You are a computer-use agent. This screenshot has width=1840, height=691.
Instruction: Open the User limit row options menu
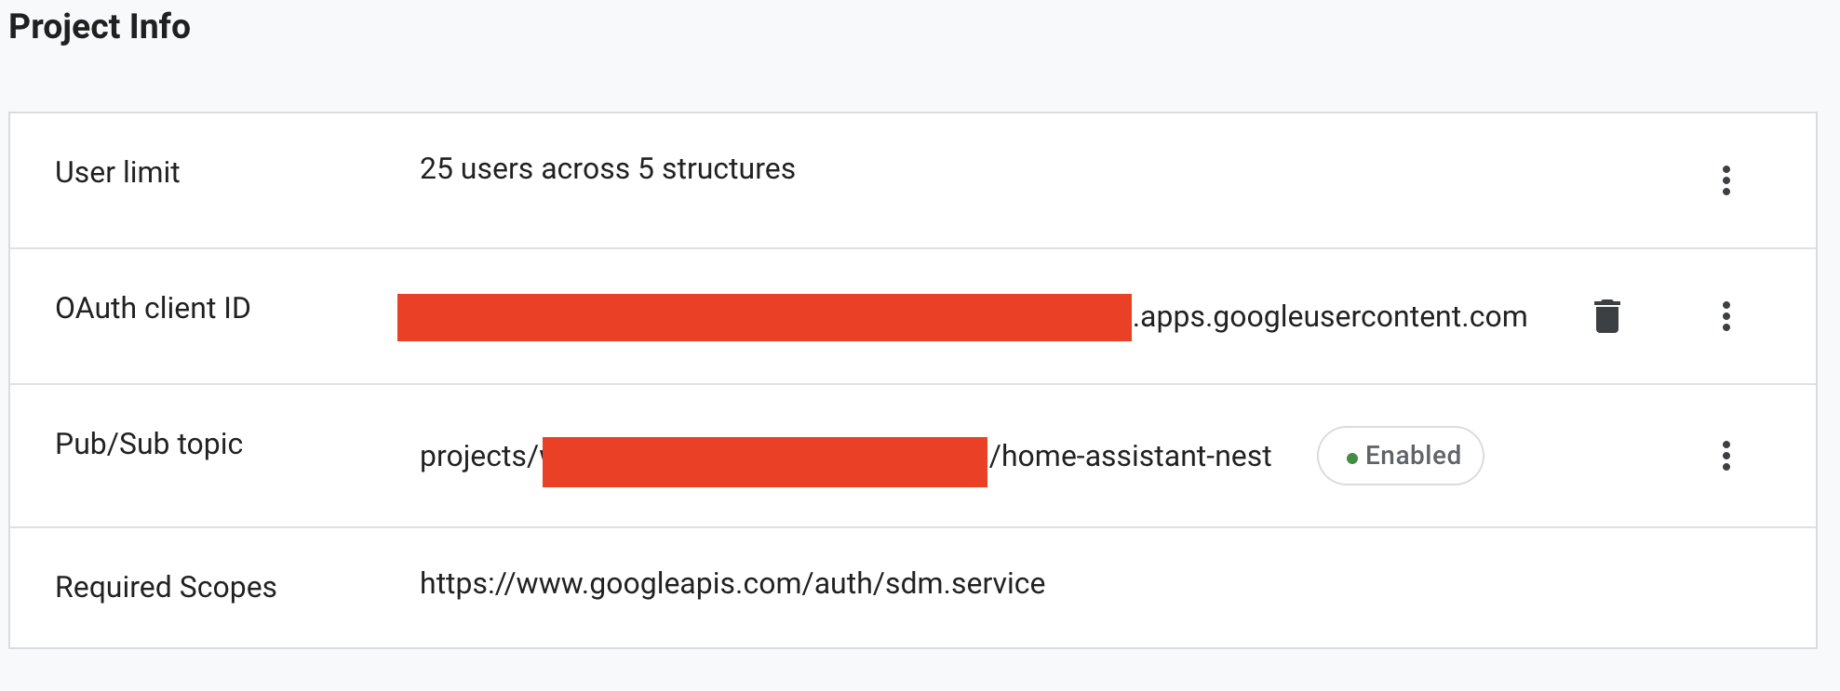pyautogui.click(x=1726, y=181)
